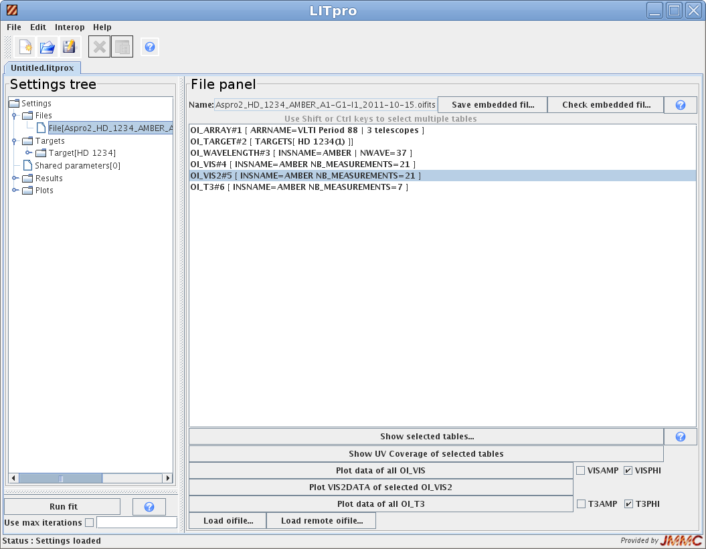Click Show selected tables button
Screen dimensions: 706x549
pos(426,437)
